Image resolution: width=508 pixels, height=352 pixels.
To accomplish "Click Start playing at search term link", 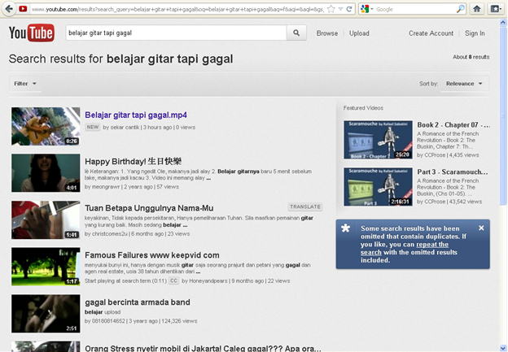I will (125, 280).
